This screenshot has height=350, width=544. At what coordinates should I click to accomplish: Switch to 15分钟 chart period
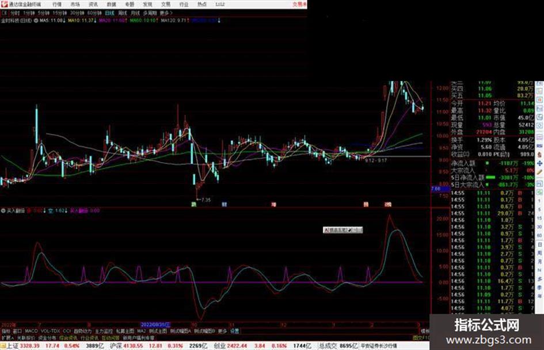[59, 13]
